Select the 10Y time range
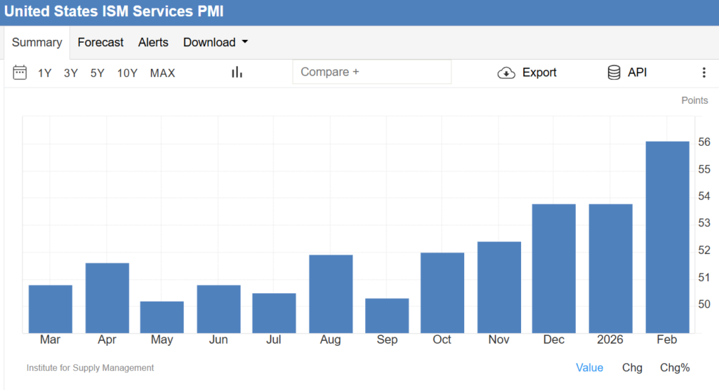The width and height of the screenshot is (719, 390). 127,73
